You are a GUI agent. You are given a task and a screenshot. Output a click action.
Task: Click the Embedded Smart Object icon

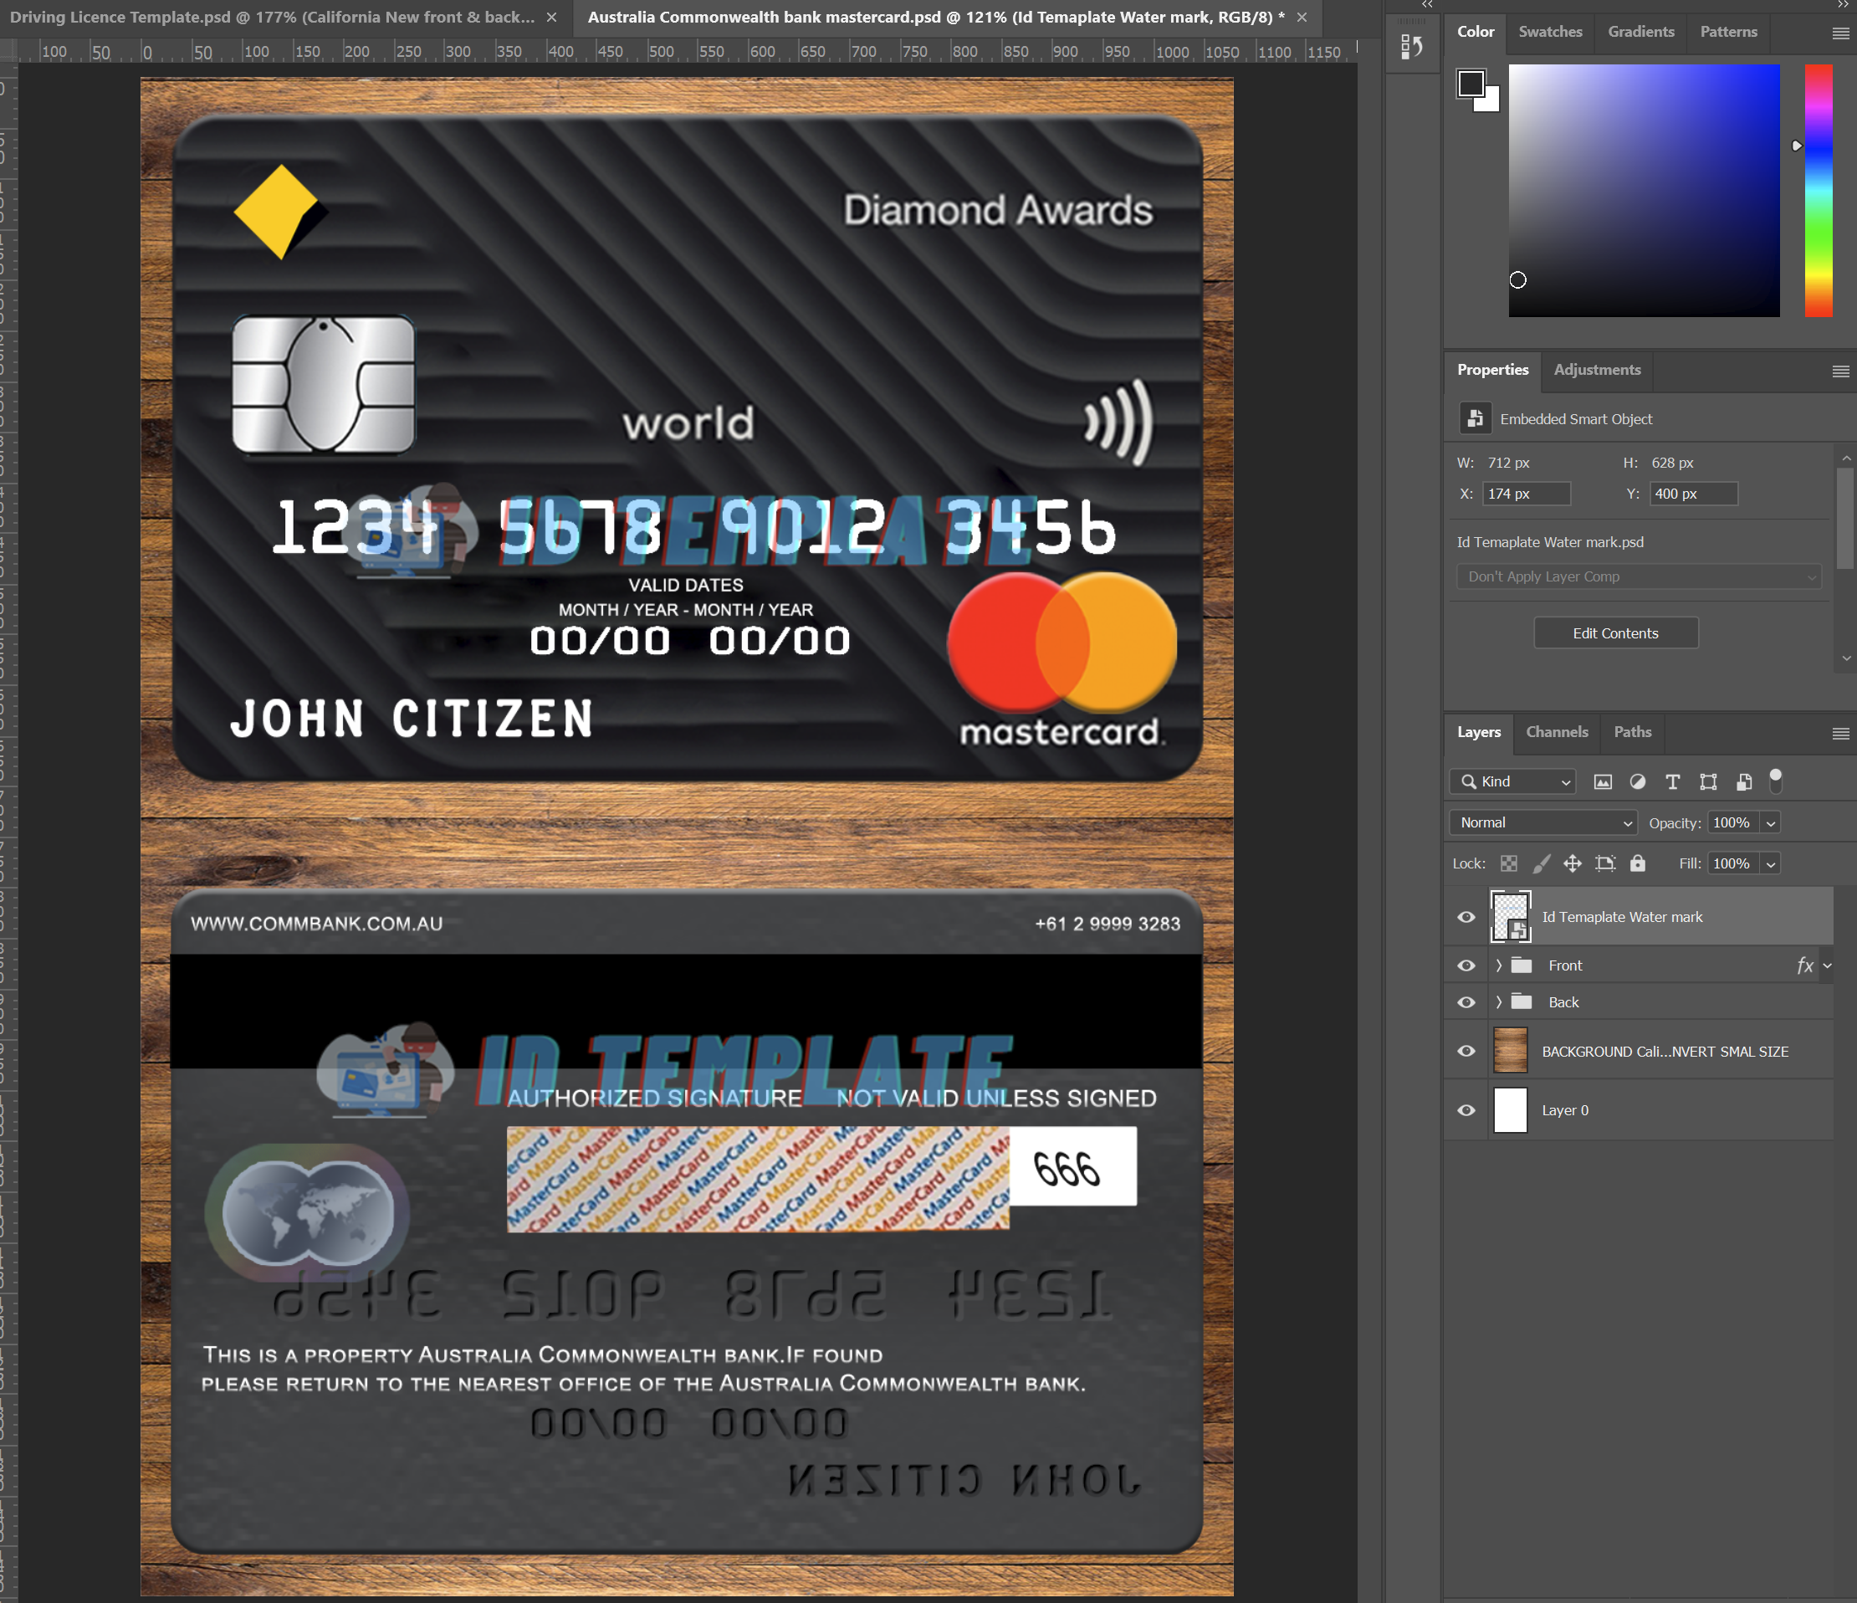(x=1474, y=418)
